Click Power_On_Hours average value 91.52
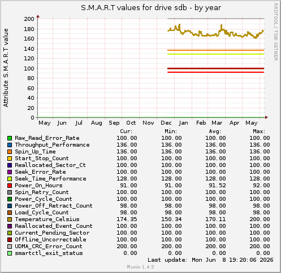 click(217, 186)
